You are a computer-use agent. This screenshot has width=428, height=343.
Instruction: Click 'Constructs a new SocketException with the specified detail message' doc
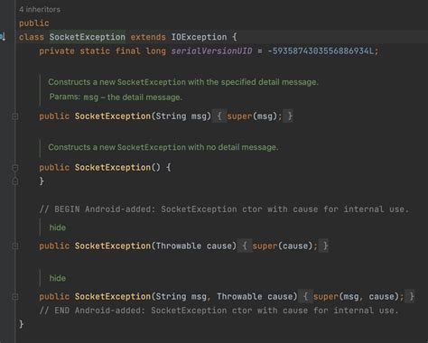tap(183, 82)
